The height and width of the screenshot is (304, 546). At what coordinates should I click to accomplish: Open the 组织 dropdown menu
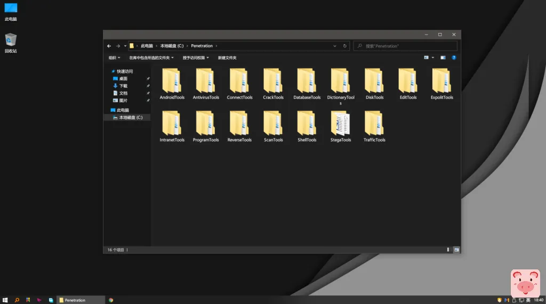tap(114, 57)
